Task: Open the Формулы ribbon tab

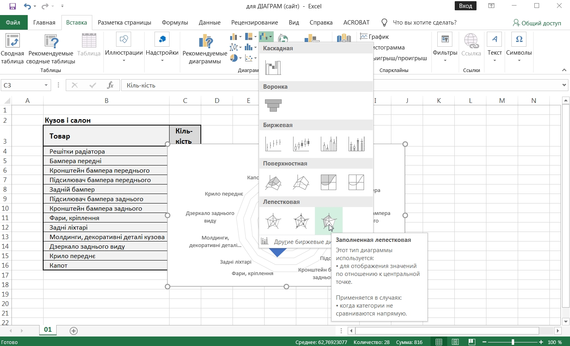Action: (x=175, y=23)
